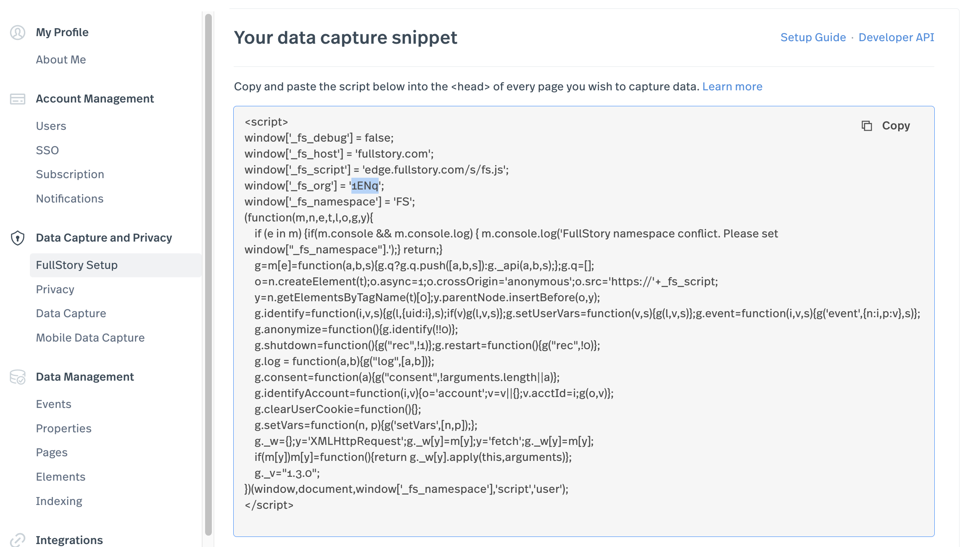Open the Users page
Viewport: 965px width, 547px height.
[x=51, y=126]
